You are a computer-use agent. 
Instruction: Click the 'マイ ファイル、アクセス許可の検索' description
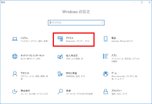pos(79,94)
